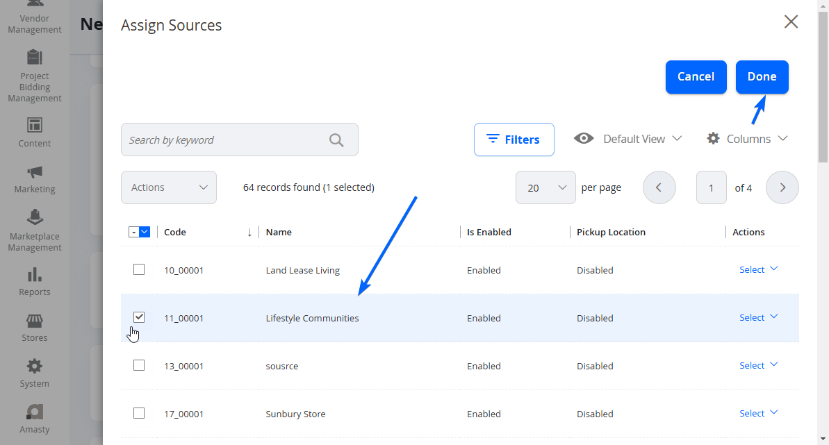Open Select dropdown for sousrce row

pos(759,365)
